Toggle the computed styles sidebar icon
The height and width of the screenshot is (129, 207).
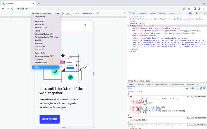point(205,88)
